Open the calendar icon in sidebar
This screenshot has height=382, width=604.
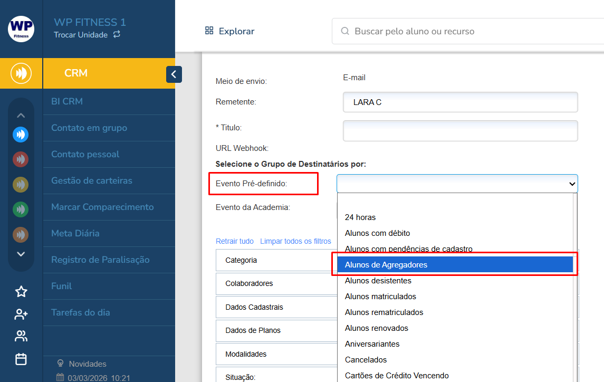coord(21,359)
